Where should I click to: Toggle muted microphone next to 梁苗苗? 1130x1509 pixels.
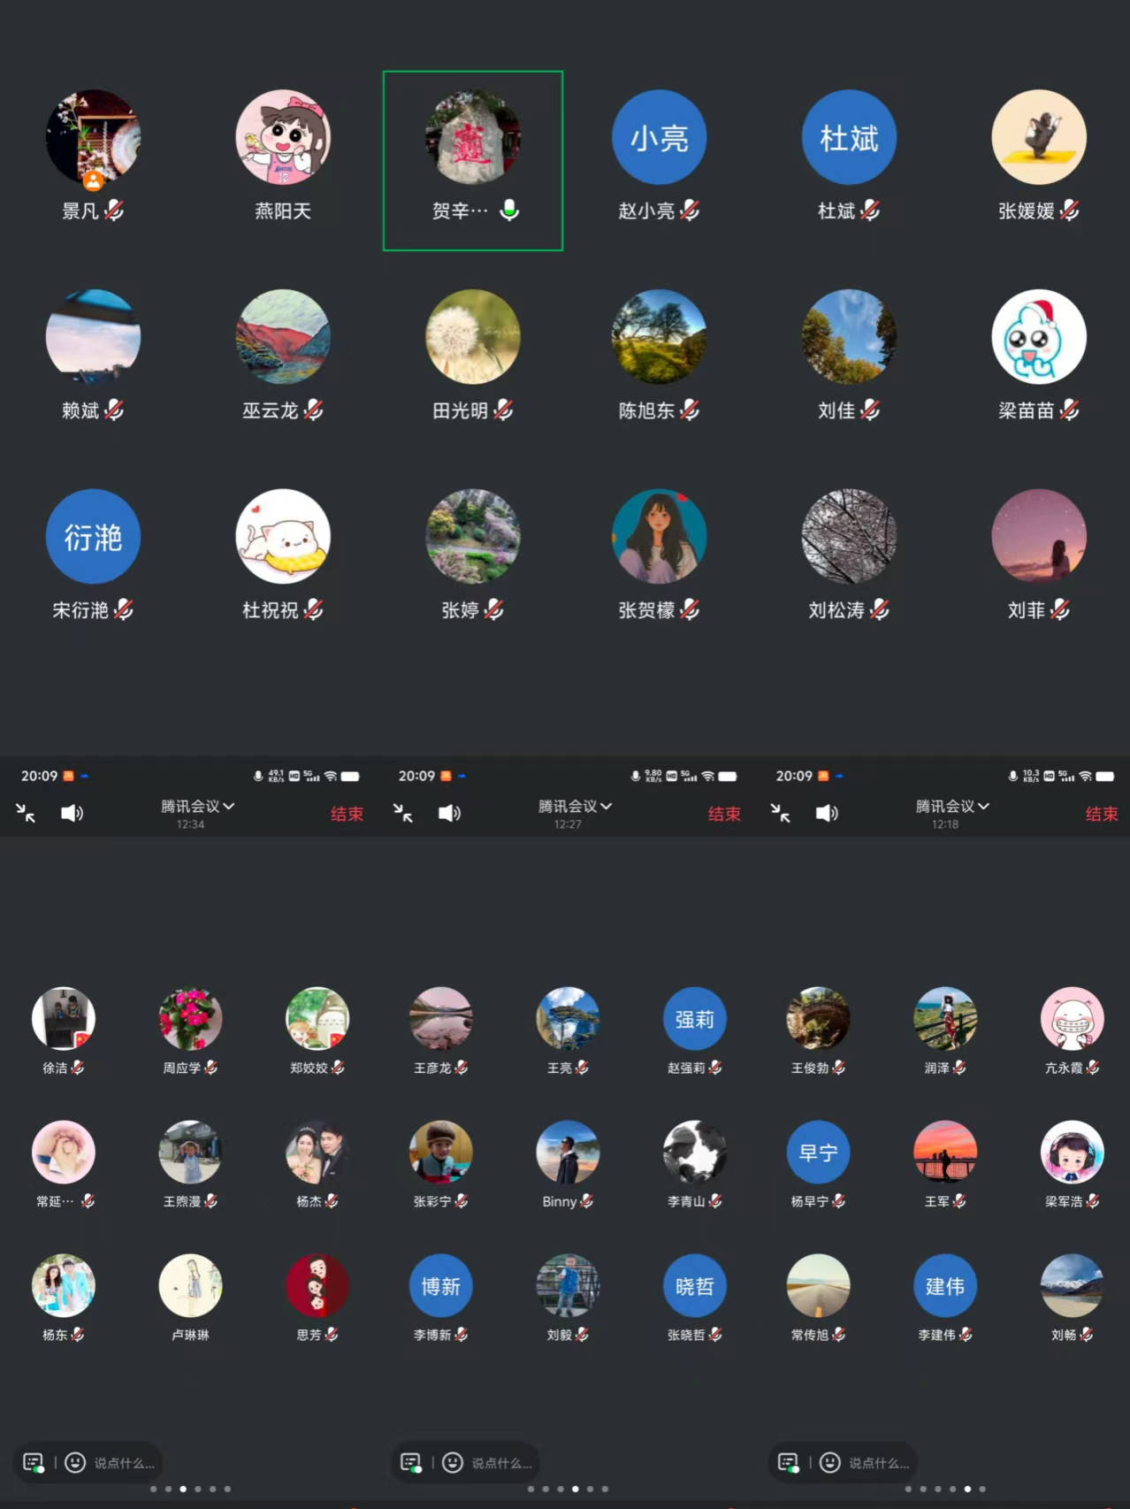click(1069, 410)
